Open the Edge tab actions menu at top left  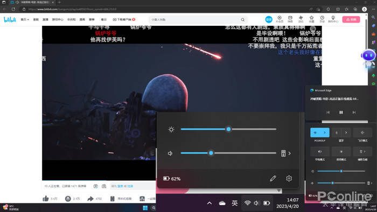(x=4, y=2)
